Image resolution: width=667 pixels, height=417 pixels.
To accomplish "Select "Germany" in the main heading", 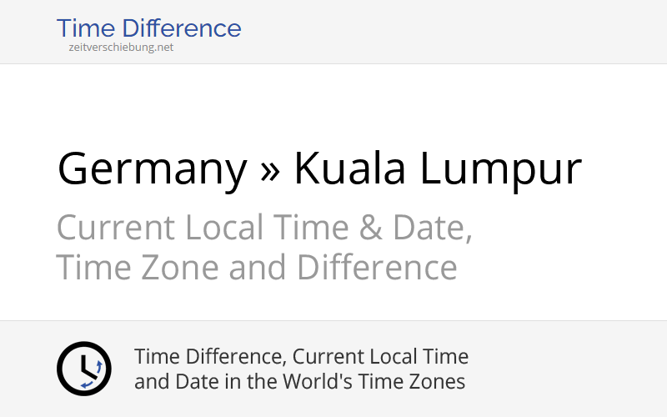I will click(x=152, y=169).
